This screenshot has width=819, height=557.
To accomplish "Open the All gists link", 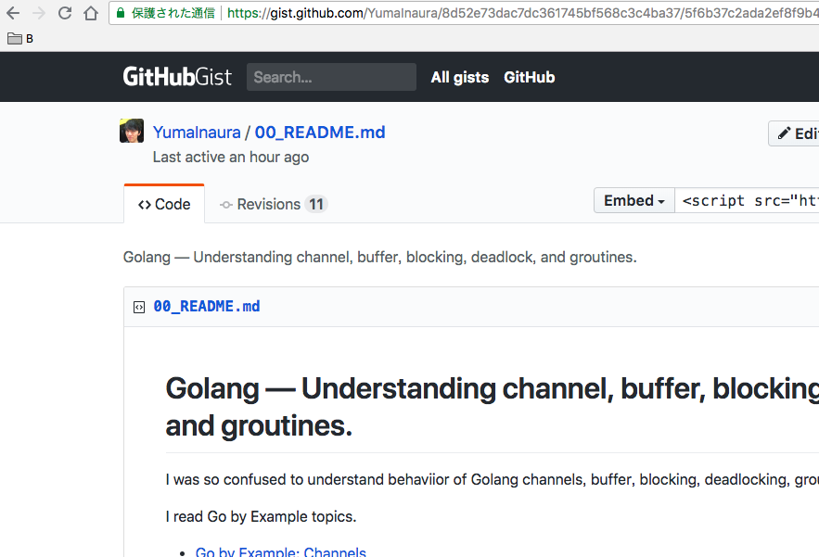I will pos(459,77).
